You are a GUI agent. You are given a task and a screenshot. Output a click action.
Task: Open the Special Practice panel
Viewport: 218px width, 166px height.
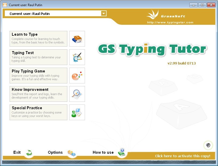pyautogui.click(x=38, y=112)
